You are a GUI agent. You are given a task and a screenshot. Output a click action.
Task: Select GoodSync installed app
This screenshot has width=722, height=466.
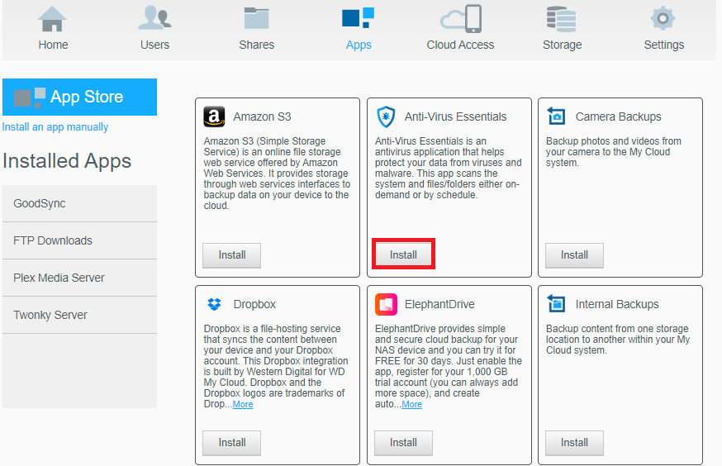coord(79,203)
